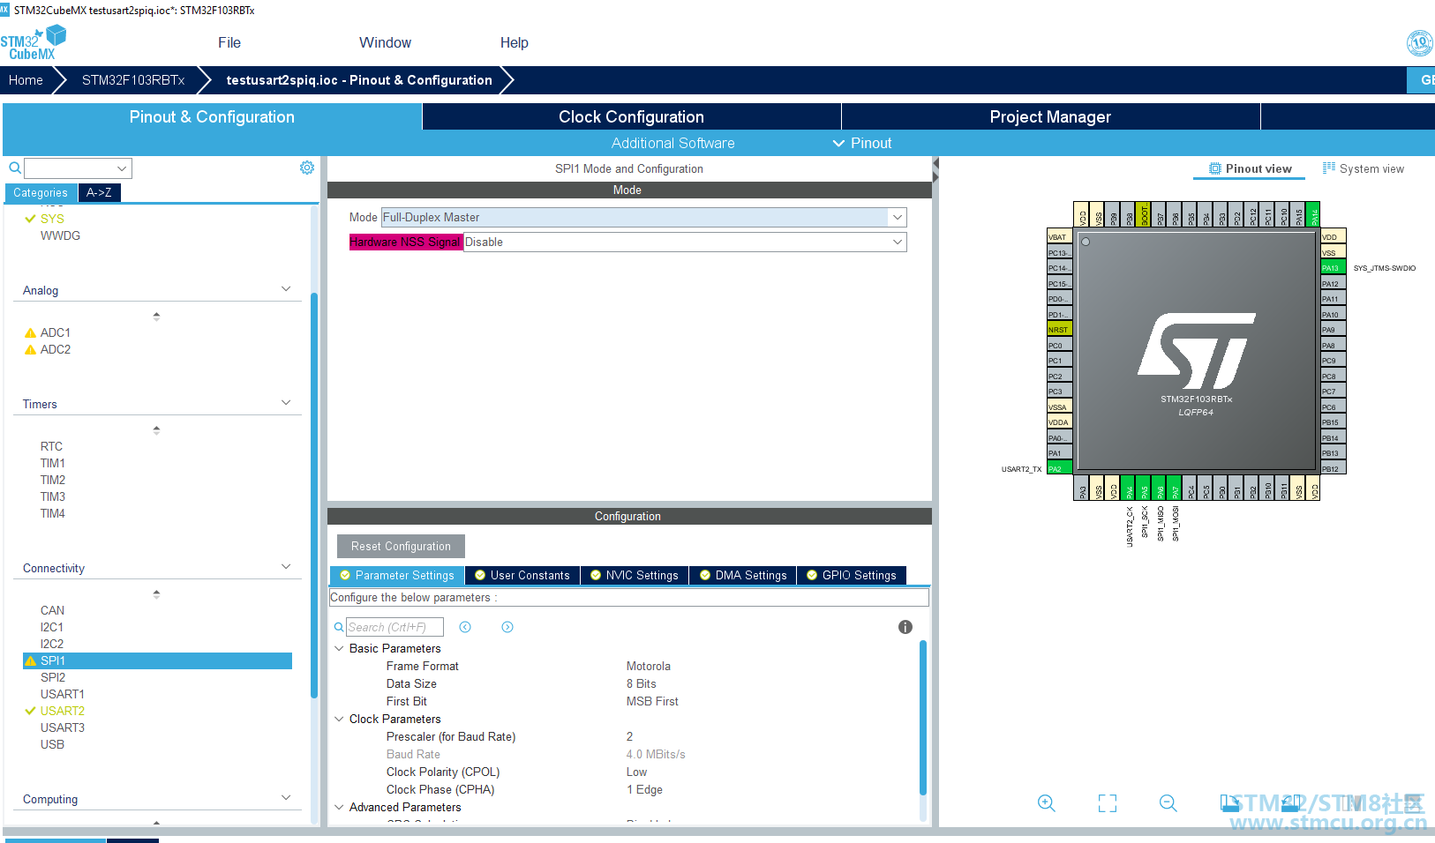Click Clock Polarity value Low
Viewport: 1435px width, 843px height.
tap(636, 772)
